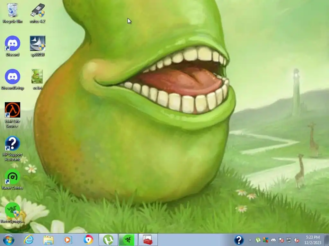Image resolution: width=329 pixels, height=246 pixels.
Task: Launch Internet Explorer from the taskbar
Action: click(x=29, y=240)
